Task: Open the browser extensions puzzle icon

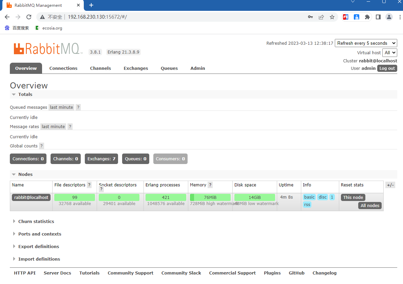Action: click(367, 17)
